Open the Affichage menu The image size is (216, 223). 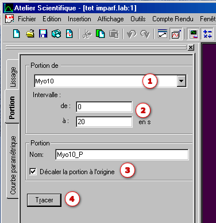pos(111,19)
